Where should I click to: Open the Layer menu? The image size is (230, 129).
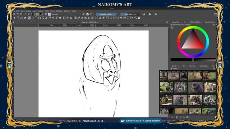(x=34, y=11)
